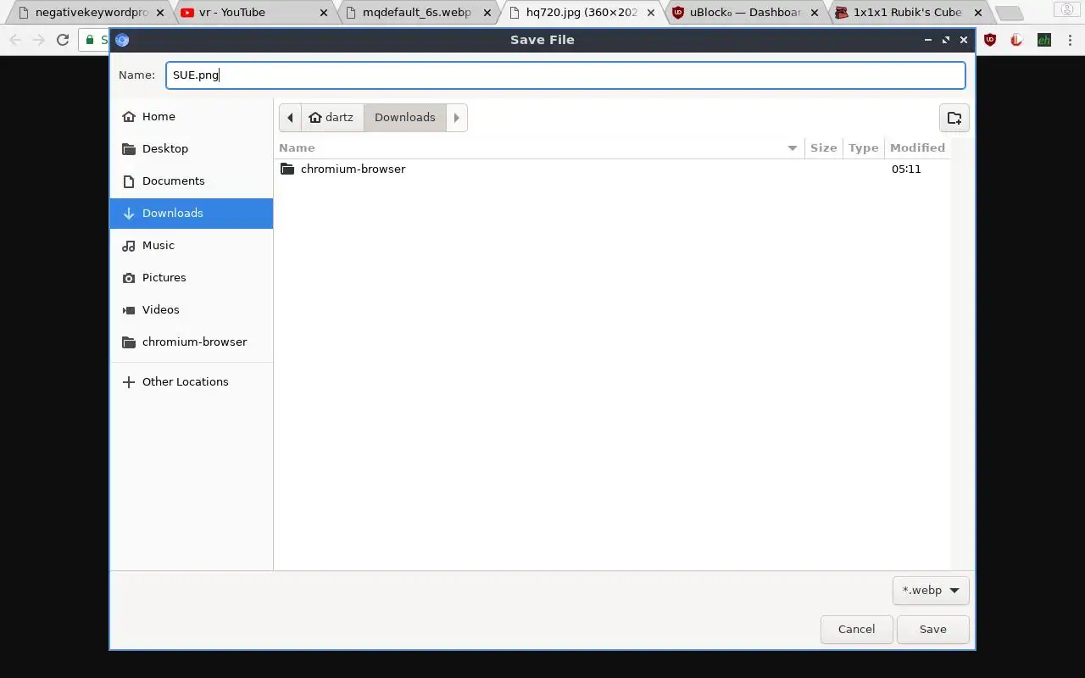
Task: Close the hq720.jpg tab
Action: 650,13
